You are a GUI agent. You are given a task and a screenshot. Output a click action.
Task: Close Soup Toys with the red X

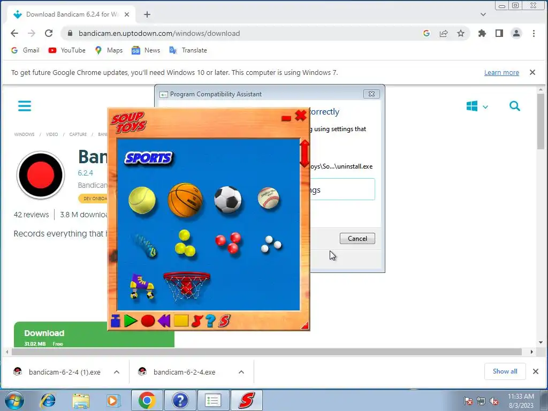(x=301, y=116)
